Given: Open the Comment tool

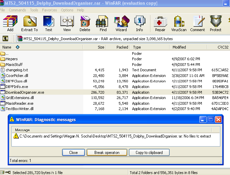Looking at the screenshot, I should tap(197, 23).
